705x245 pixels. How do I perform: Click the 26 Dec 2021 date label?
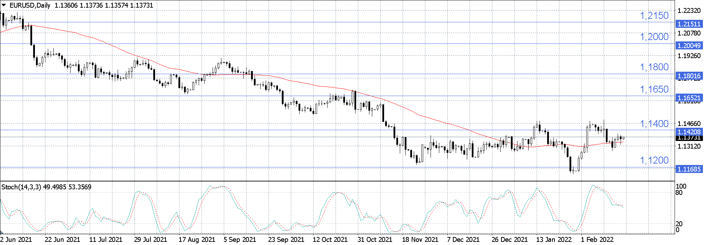point(509,239)
